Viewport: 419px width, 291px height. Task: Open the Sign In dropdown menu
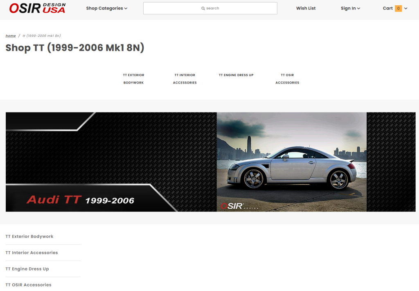click(350, 8)
